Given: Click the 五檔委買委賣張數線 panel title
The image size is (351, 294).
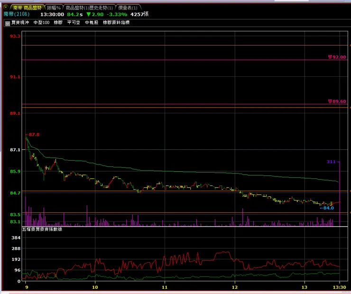Looking at the screenshot, I should coord(42,229).
